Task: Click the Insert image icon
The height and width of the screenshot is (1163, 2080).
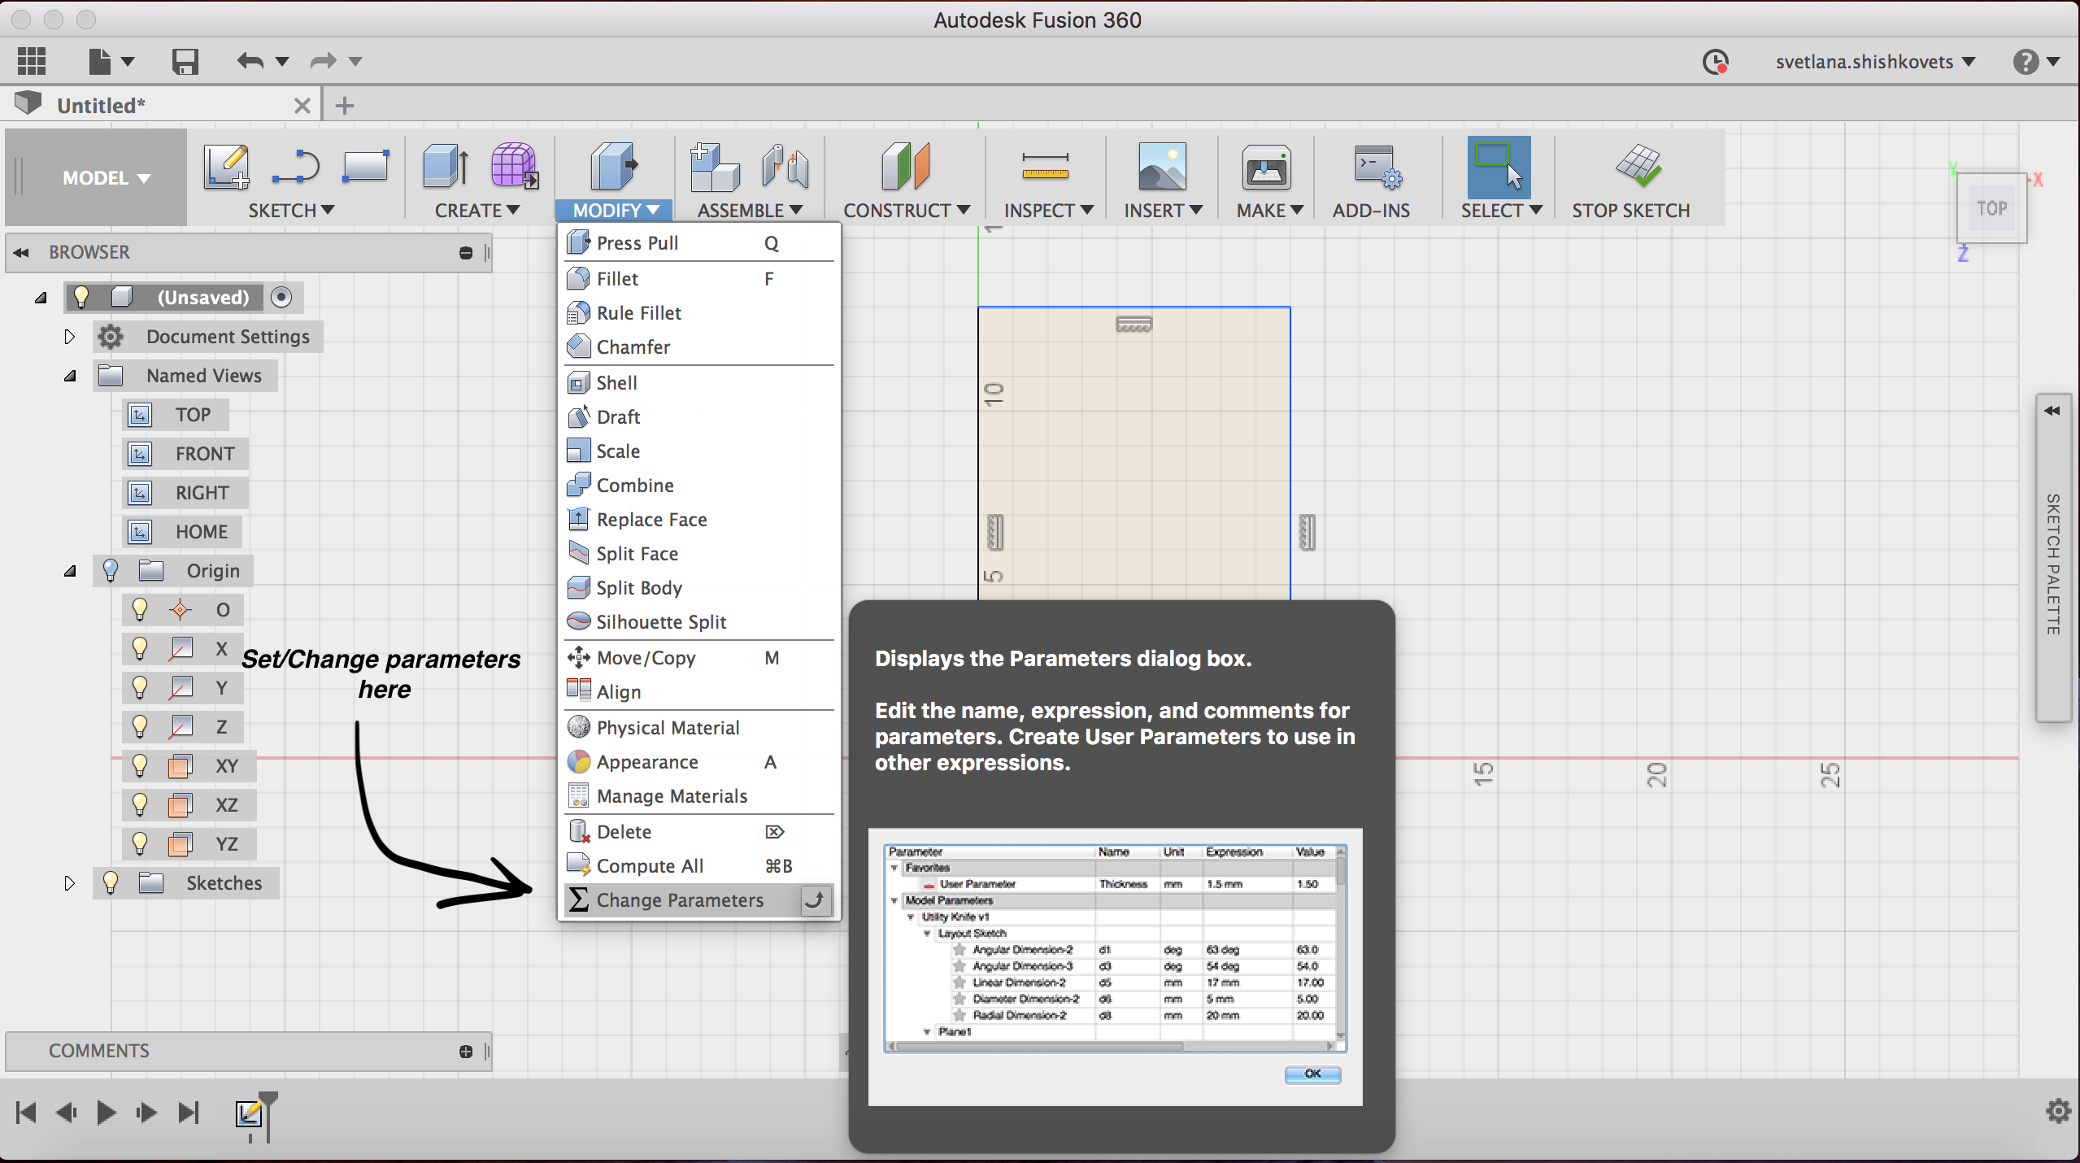Action: (x=1162, y=166)
